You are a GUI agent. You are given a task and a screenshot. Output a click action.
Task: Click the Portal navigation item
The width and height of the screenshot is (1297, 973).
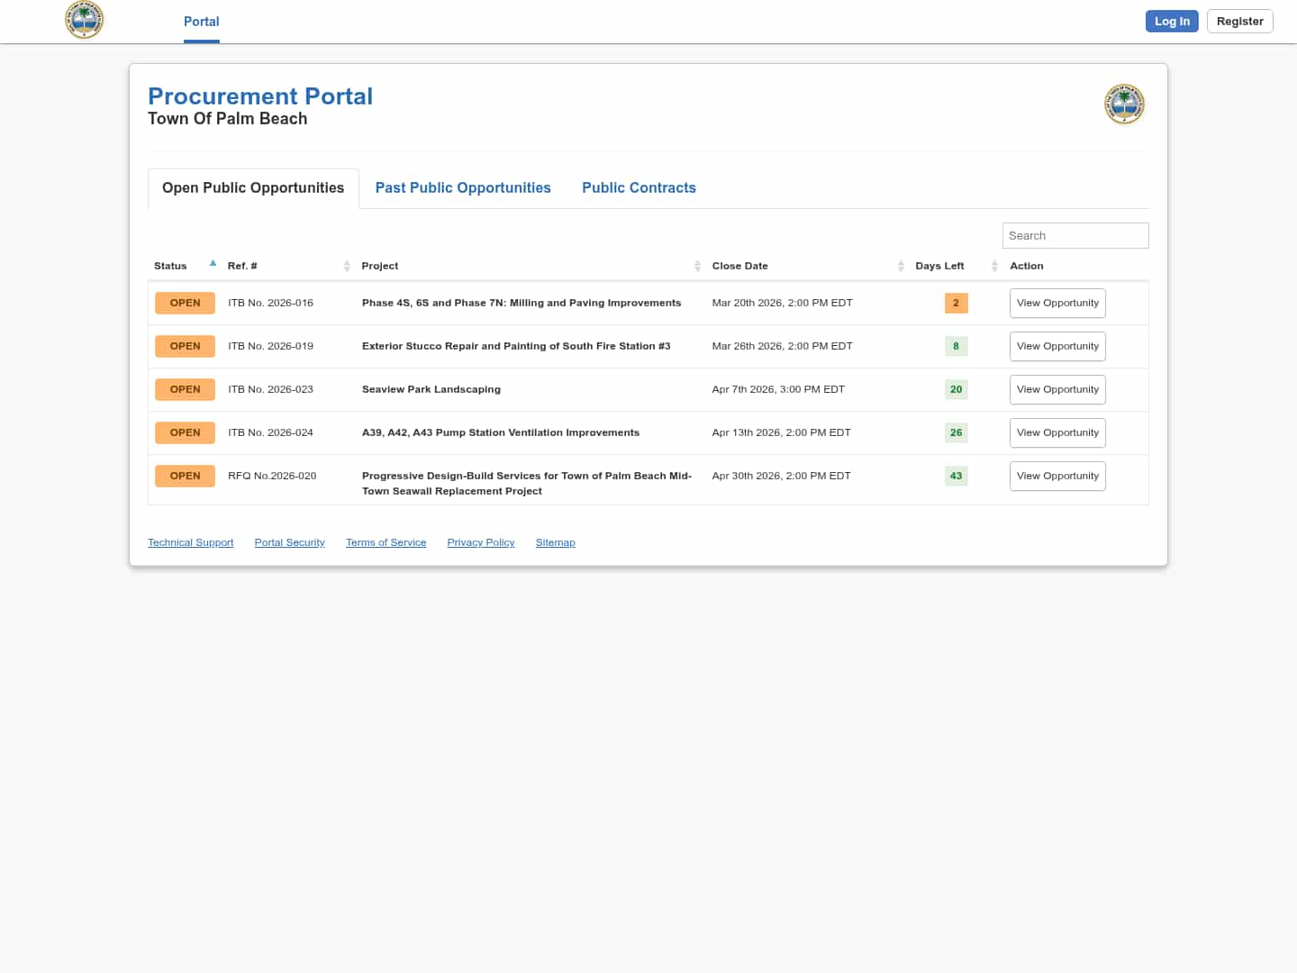tap(201, 22)
